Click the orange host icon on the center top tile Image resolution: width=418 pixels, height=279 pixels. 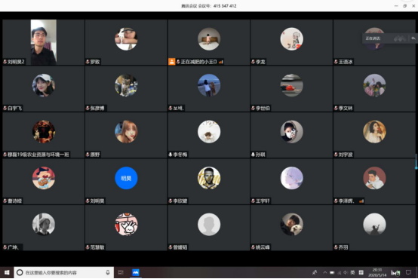(172, 62)
